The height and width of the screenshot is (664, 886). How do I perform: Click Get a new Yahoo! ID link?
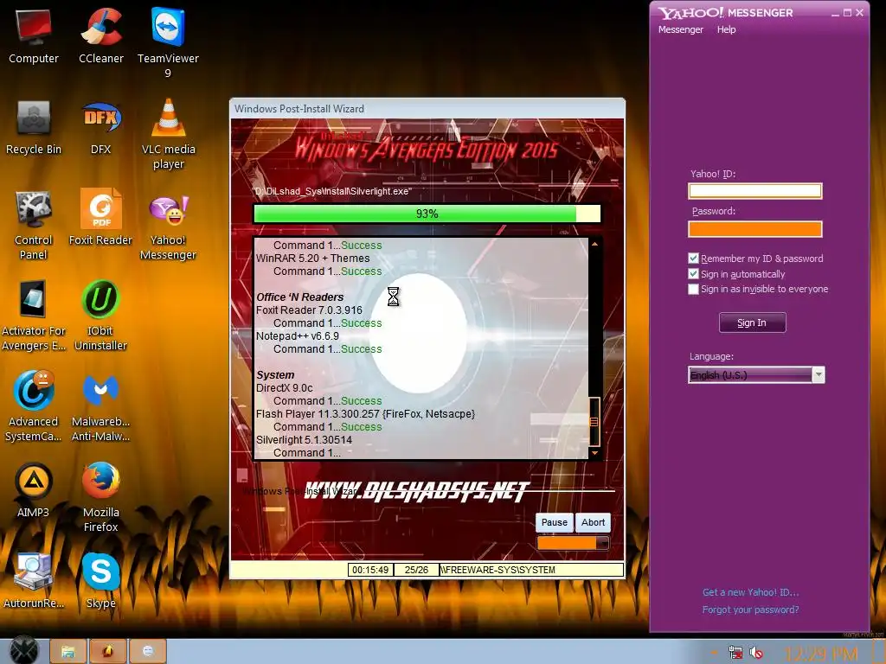tap(750, 592)
